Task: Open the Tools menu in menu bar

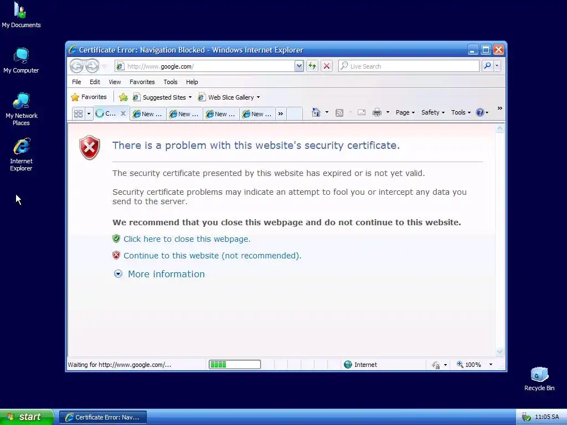Action: tap(171, 82)
